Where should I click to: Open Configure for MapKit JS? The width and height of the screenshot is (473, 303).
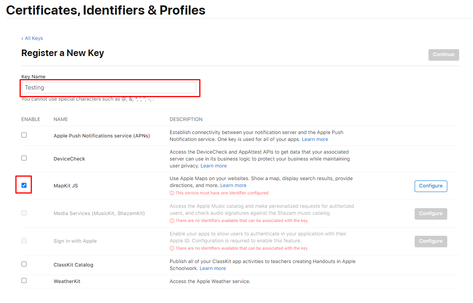click(x=431, y=186)
